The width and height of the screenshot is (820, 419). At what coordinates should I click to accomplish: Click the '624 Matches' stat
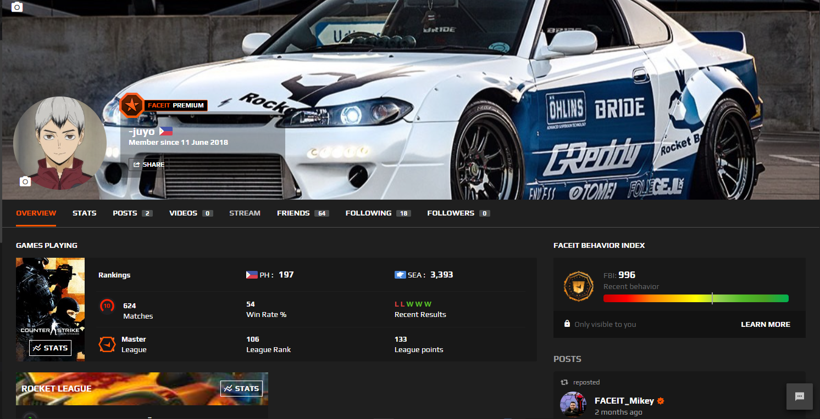tap(138, 311)
